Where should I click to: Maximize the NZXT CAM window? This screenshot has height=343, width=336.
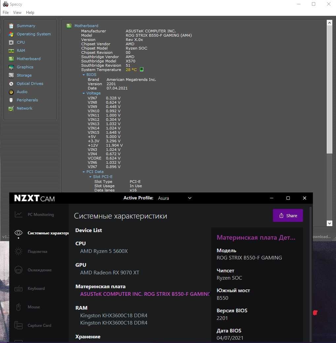288,198
